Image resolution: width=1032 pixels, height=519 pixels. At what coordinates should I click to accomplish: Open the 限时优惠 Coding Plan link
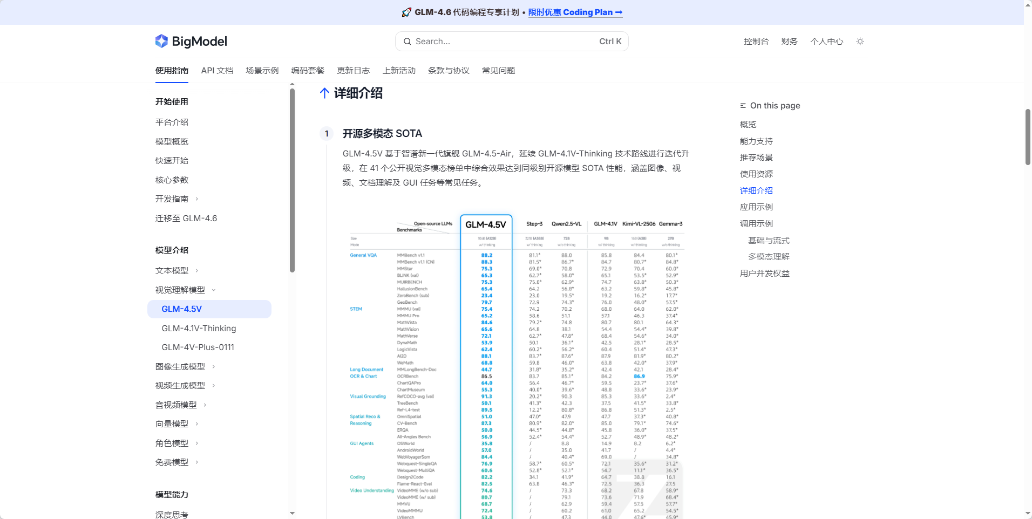[x=575, y=12]
